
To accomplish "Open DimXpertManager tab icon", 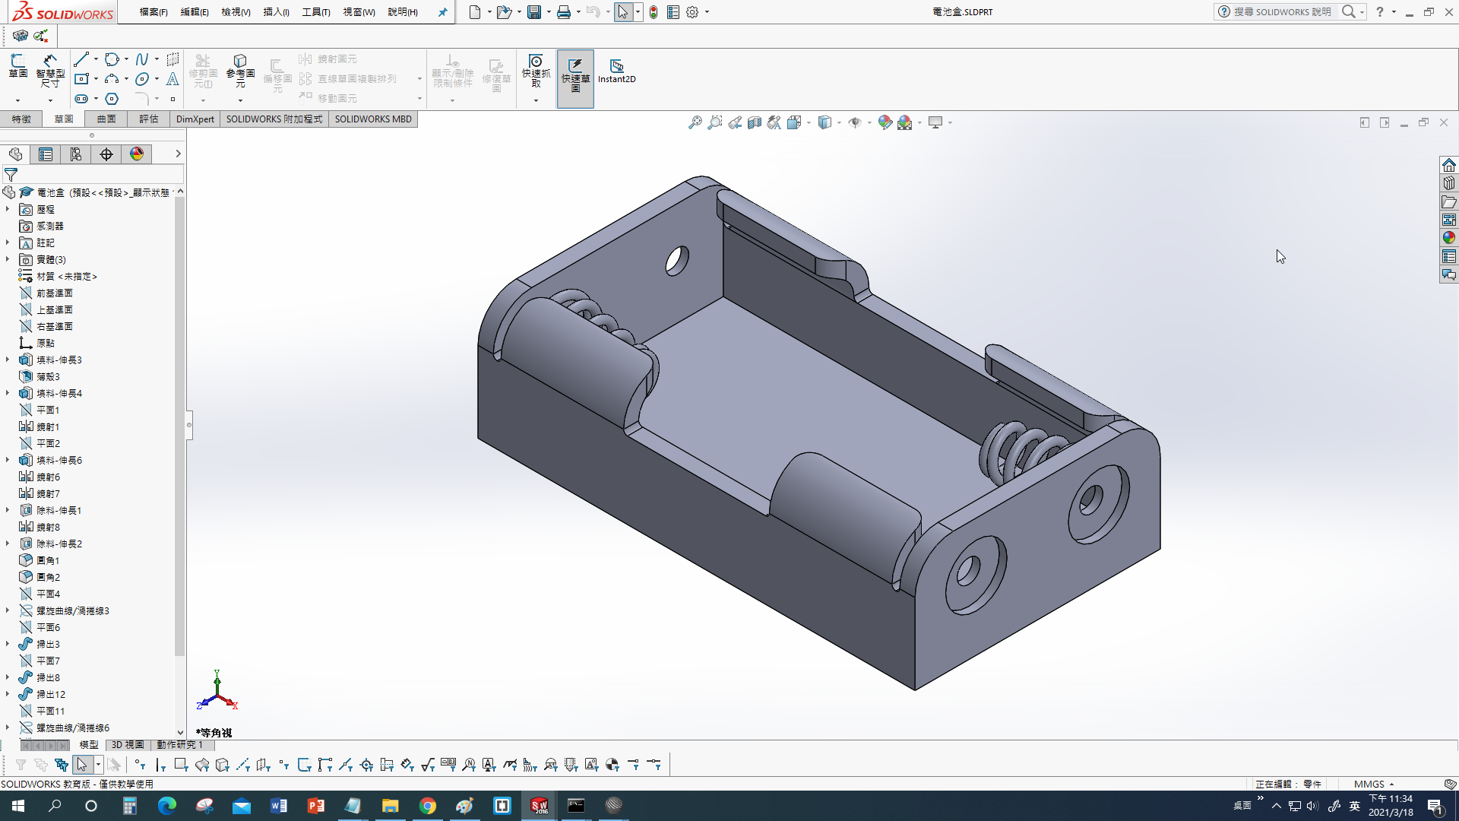I will click(106, 154).
